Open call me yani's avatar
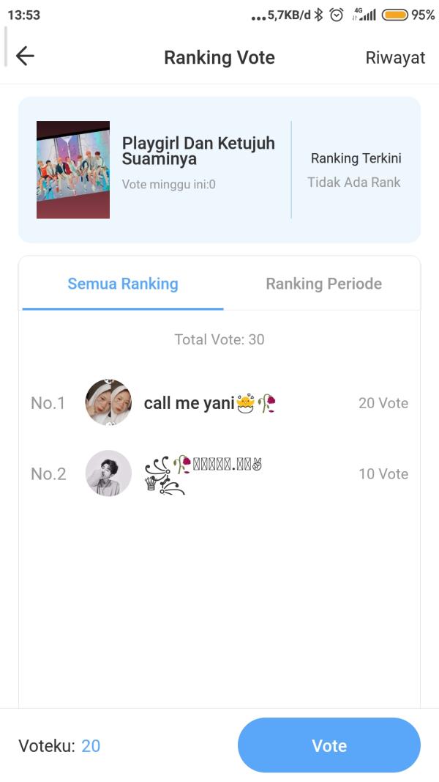This screenshot has height=782, width=439. click(108, 402)
